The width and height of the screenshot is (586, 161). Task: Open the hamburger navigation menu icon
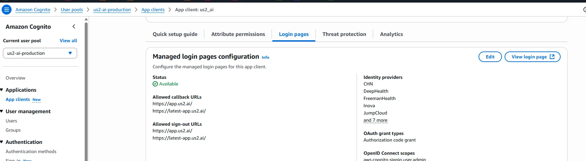coord(6,10)
